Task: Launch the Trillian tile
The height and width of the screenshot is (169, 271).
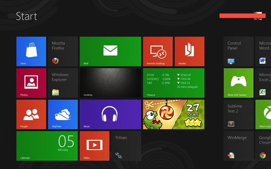Action: pyautogui.click(x=126, y=146)
